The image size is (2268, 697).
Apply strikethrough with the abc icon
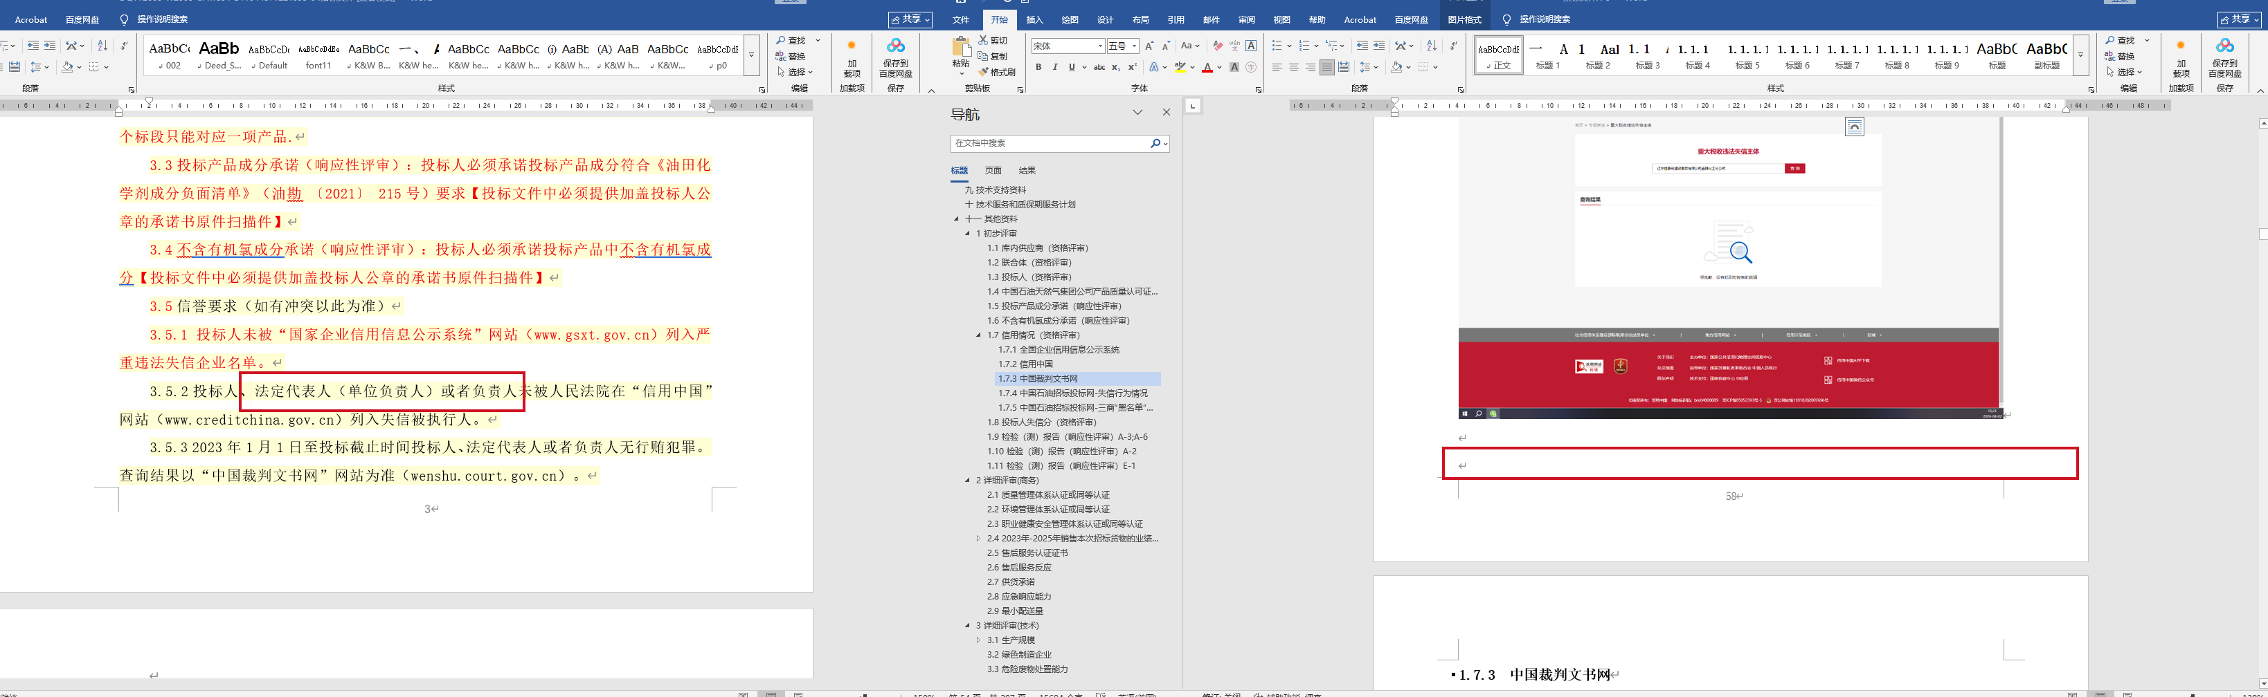1099,67
